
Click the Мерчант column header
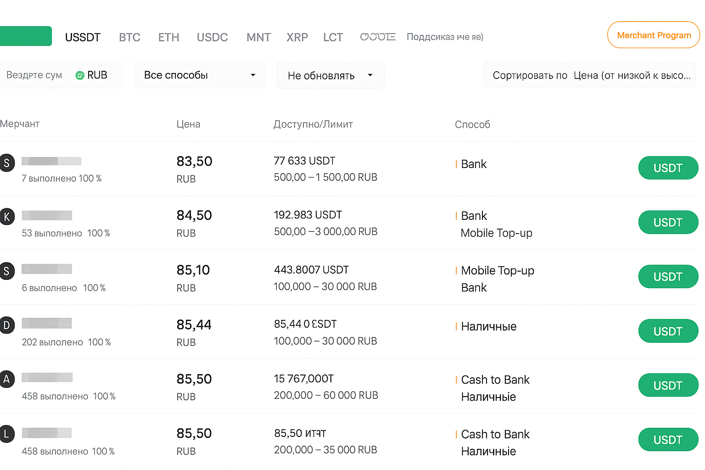pyautogui.click(x=20, y=123)
